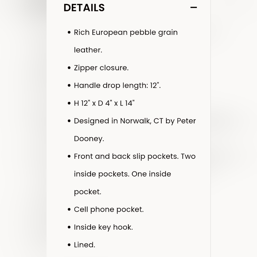Viewport: 257px width, 257px height.
Task: Click the H 12" x D 4" dimensions line
Action: [104, 103]
